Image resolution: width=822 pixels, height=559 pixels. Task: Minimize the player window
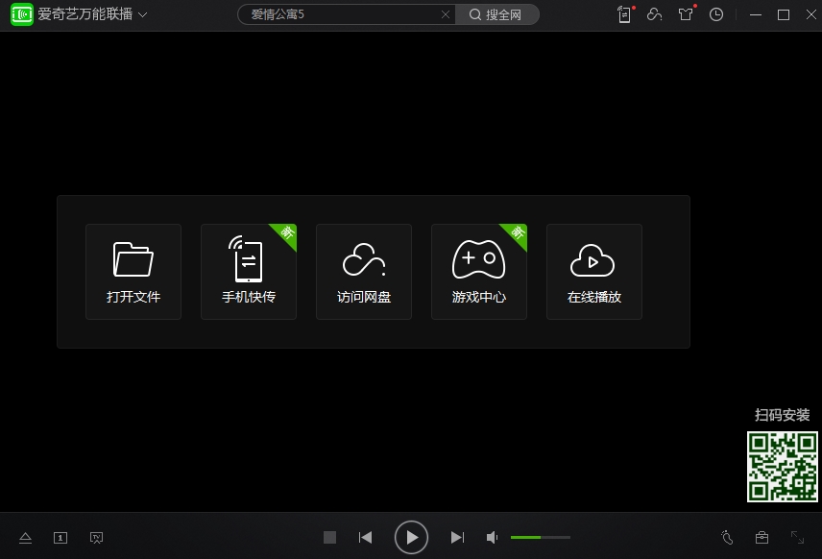756,14
